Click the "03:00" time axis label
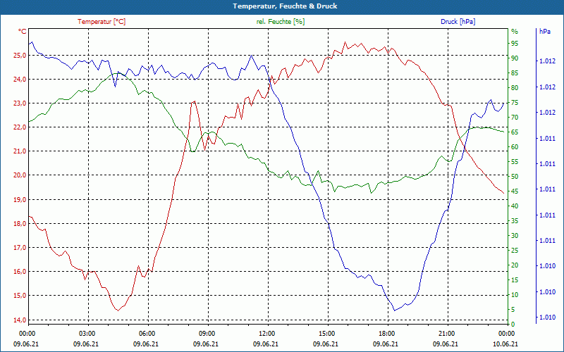Screen dimensions: 564x352 coord(87,333)
